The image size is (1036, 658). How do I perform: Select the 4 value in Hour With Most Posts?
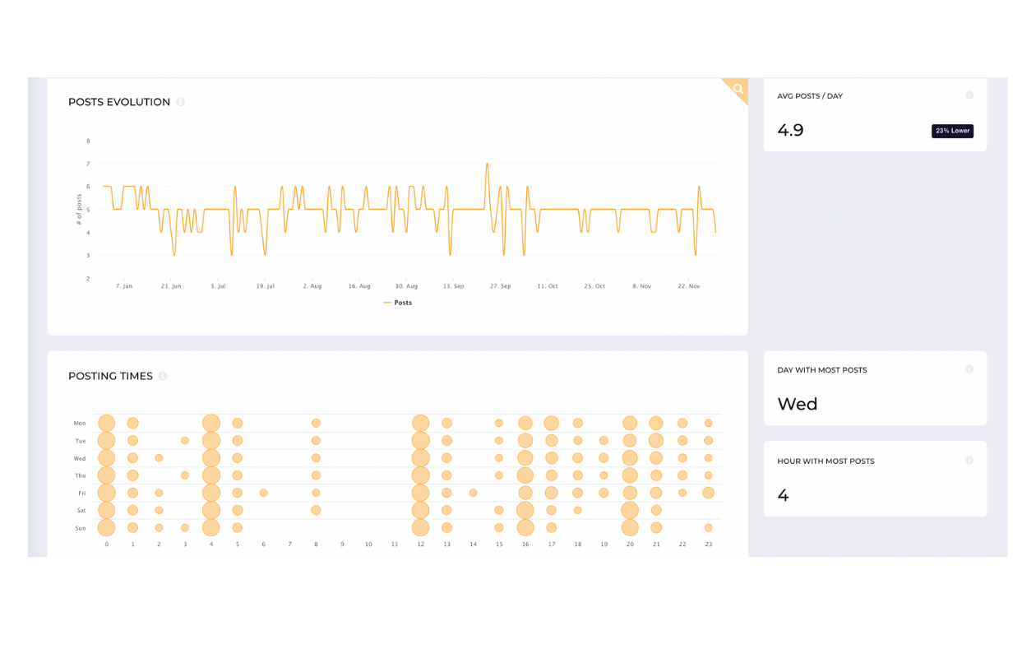pos(783,495)
